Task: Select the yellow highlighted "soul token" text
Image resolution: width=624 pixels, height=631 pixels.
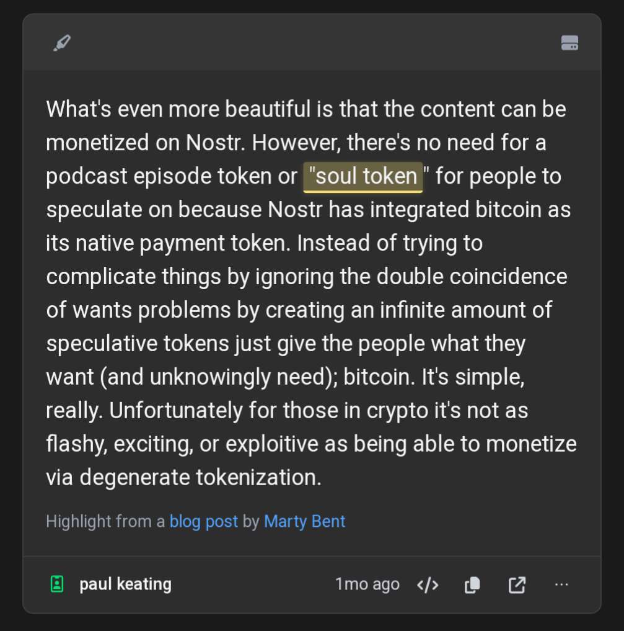Action: click(363, 177)
